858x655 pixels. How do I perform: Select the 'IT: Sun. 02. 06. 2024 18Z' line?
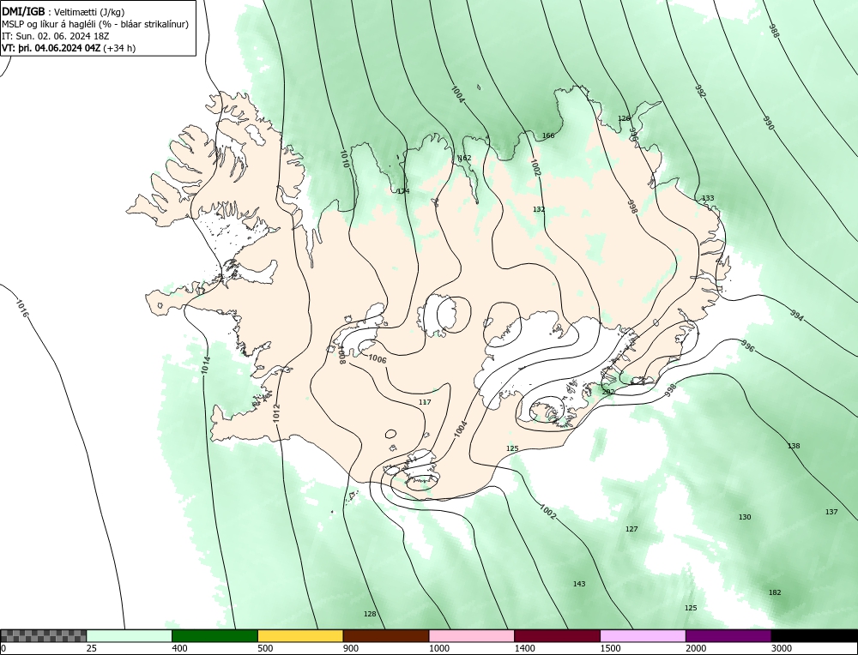click(x=55, y=36)
